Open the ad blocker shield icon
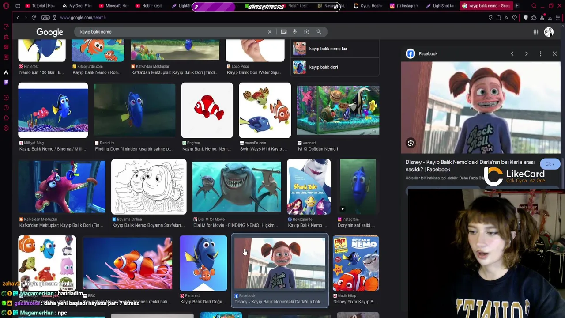Image resolution: width=565 pixels, height=318 pixels. pyautogui.click(x=526, y=18)
